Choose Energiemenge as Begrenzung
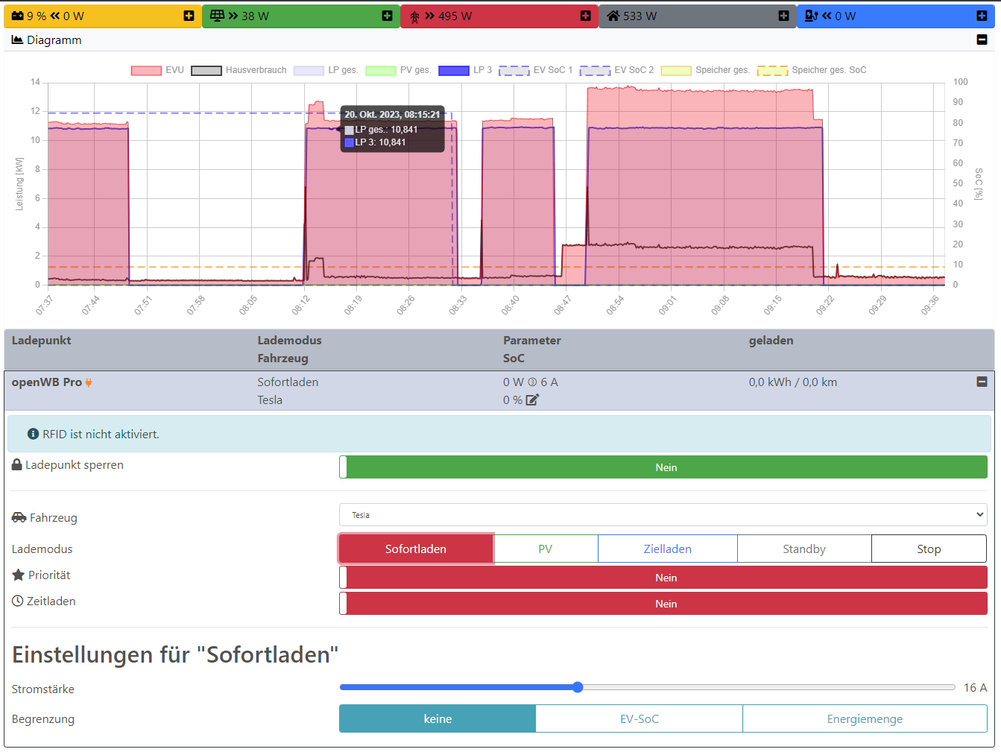Image resolution: width=1001 pixels, height=755 pixels. click(864, 719)
